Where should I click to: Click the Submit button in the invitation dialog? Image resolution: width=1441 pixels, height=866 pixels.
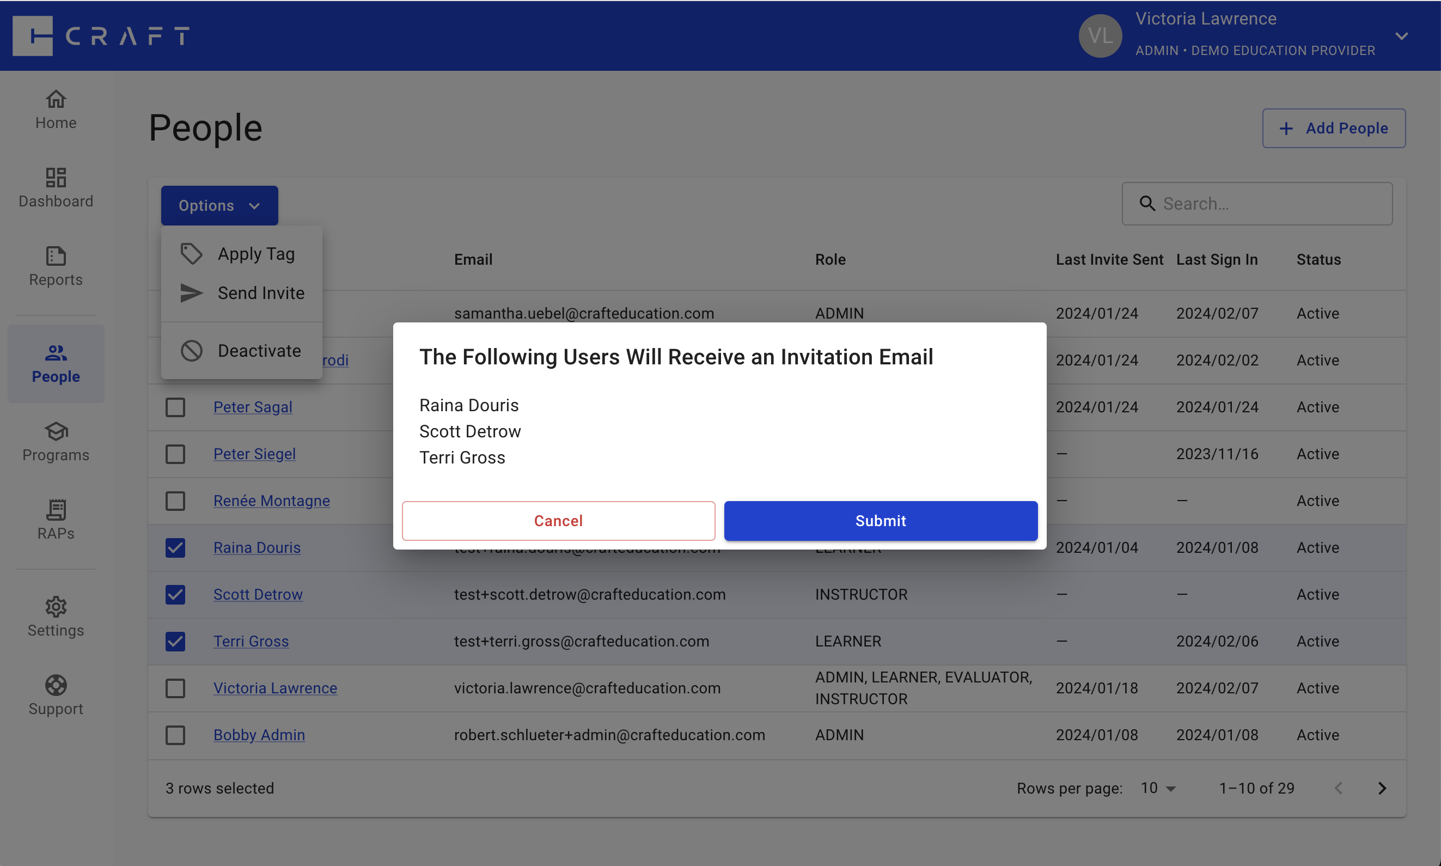click(880, 520)
